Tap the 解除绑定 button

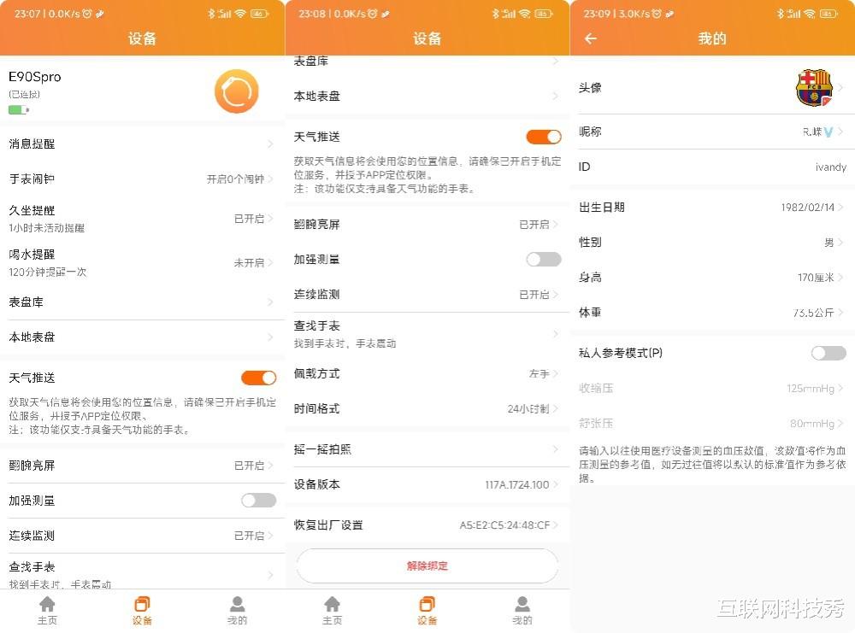tap(427, 566)
